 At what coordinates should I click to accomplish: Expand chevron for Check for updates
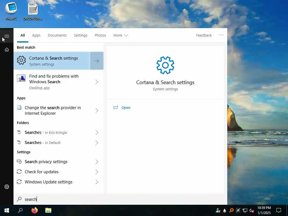(x=97, y=172)
